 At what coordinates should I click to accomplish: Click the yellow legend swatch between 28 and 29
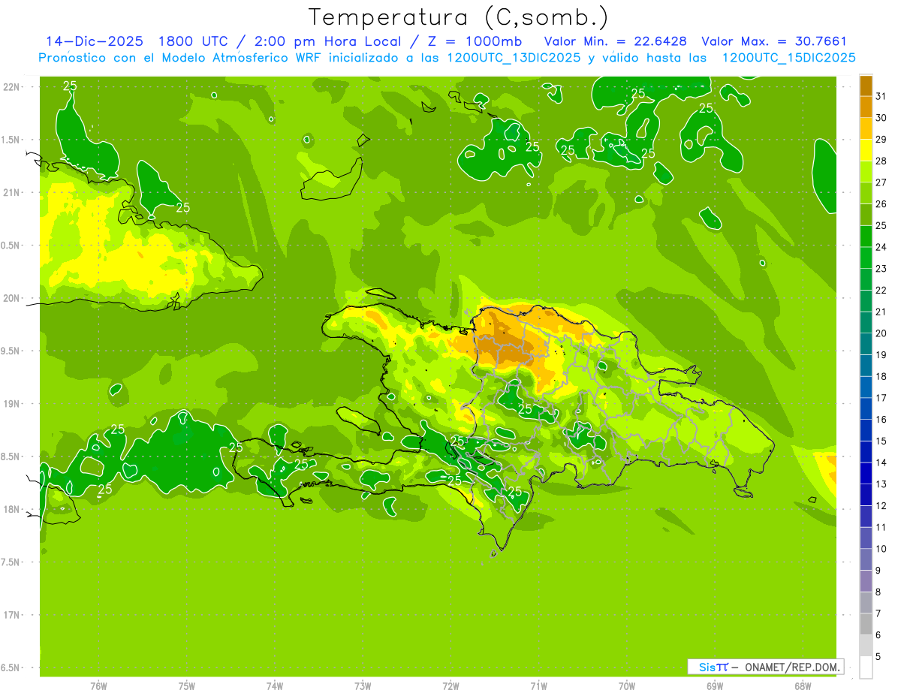coord(866,150)
